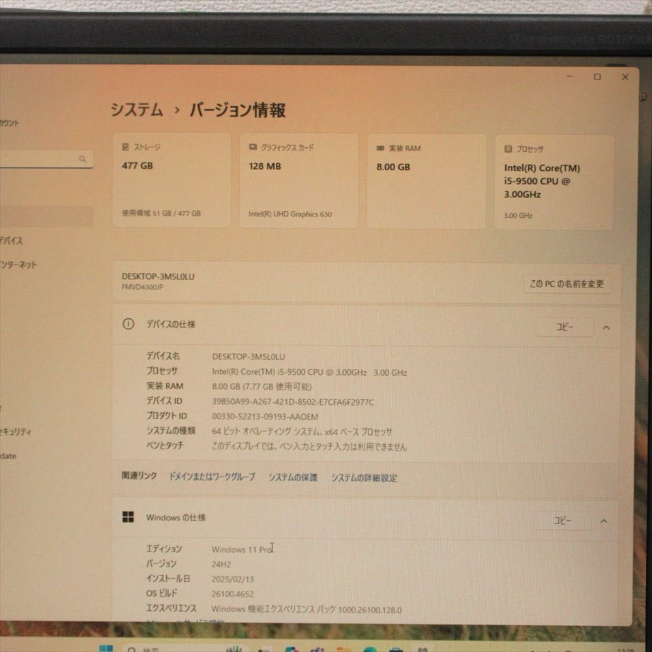Click the Windows logo beside Windows の仕様
Viewport: 652px width, 652px height.
pyautogui.click(x=128, y=517)
